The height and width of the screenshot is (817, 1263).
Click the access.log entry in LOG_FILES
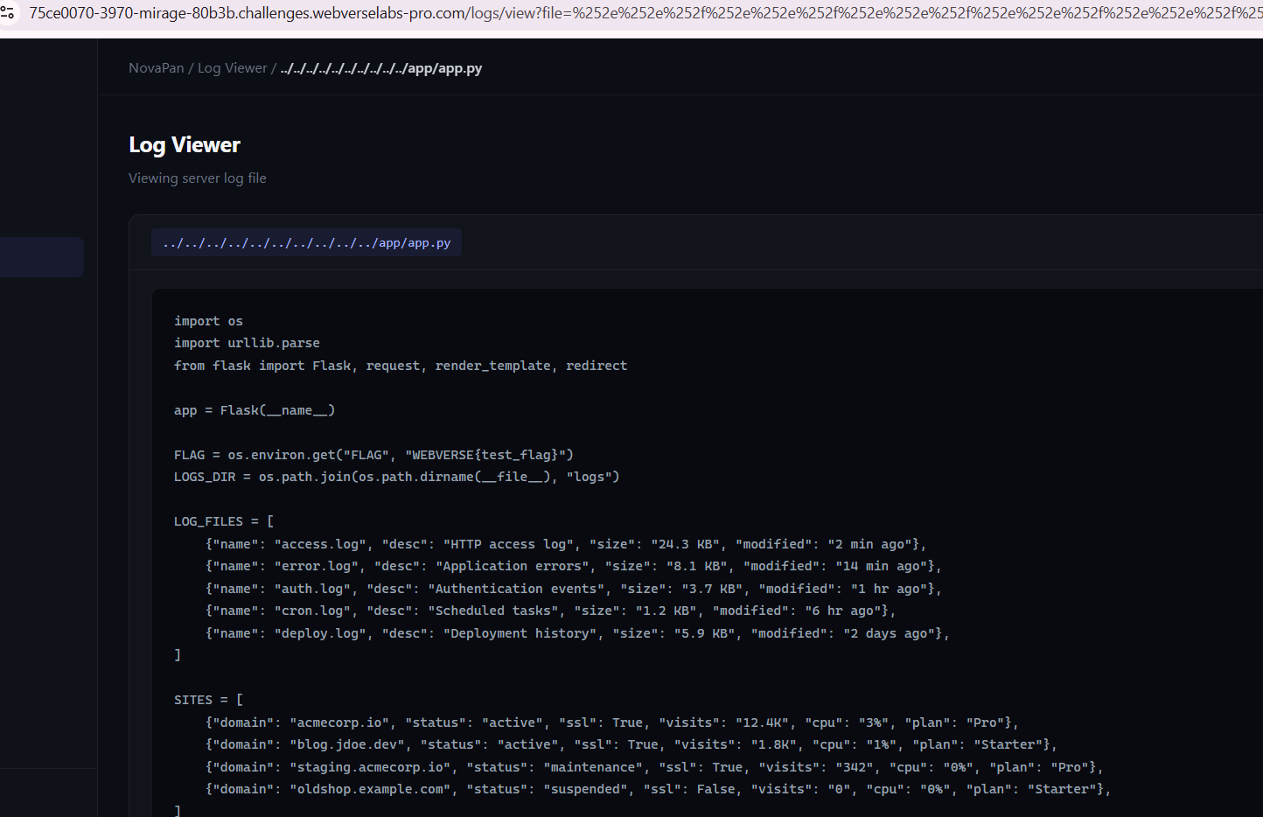pyautogui.click(x=565, y=544)
